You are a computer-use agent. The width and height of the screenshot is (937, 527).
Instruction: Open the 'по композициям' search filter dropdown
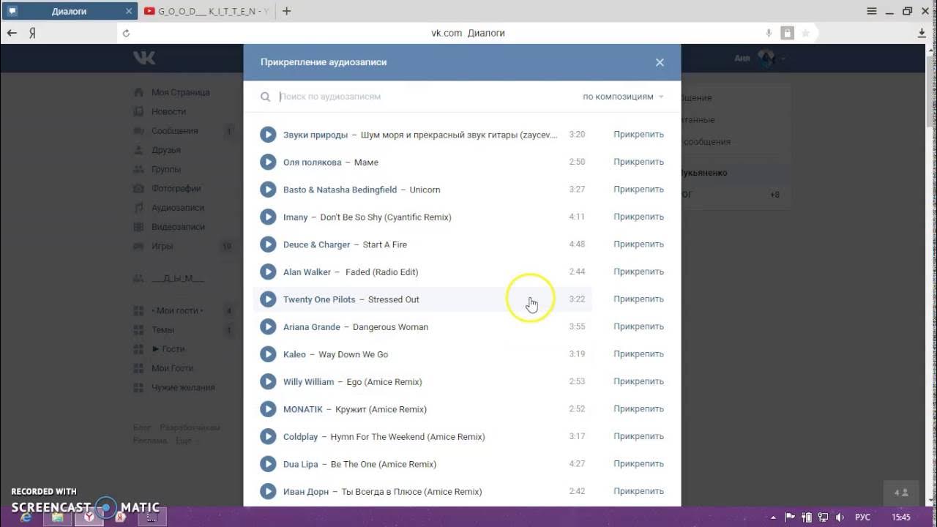(x=623, y=97)
